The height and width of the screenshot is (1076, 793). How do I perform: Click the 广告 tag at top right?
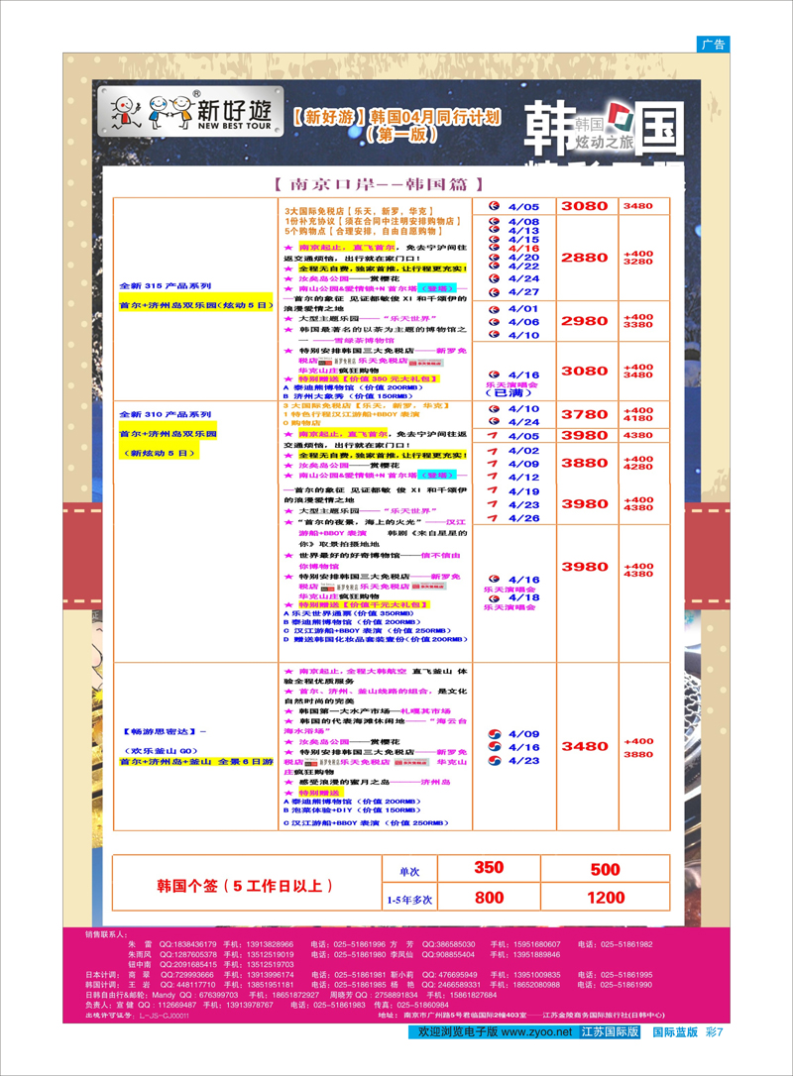(x=713, y=44)
